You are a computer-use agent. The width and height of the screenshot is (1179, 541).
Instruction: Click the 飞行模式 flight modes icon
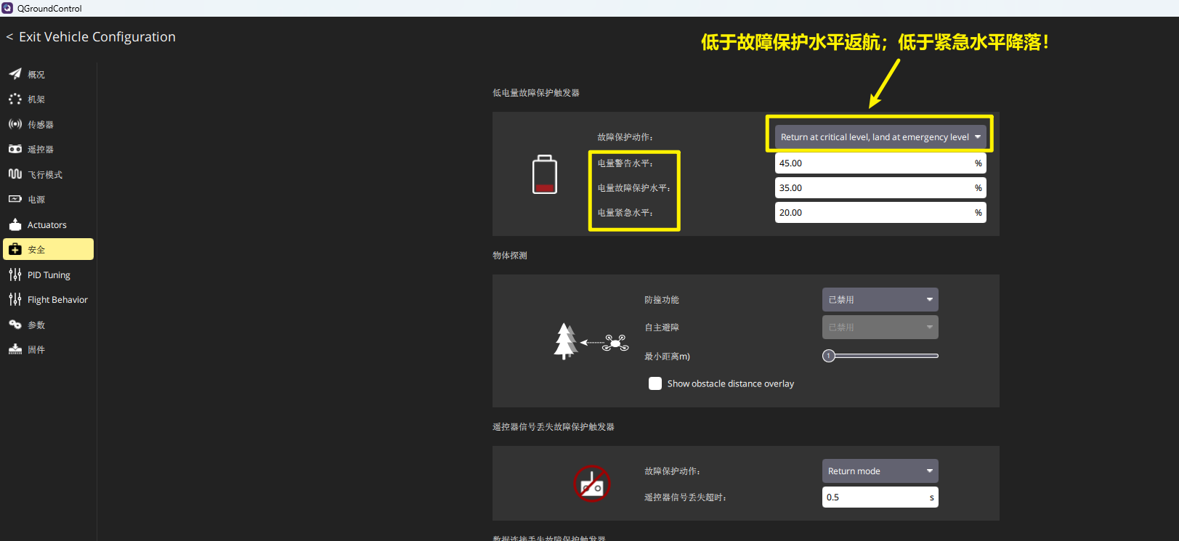coord(15,174)
